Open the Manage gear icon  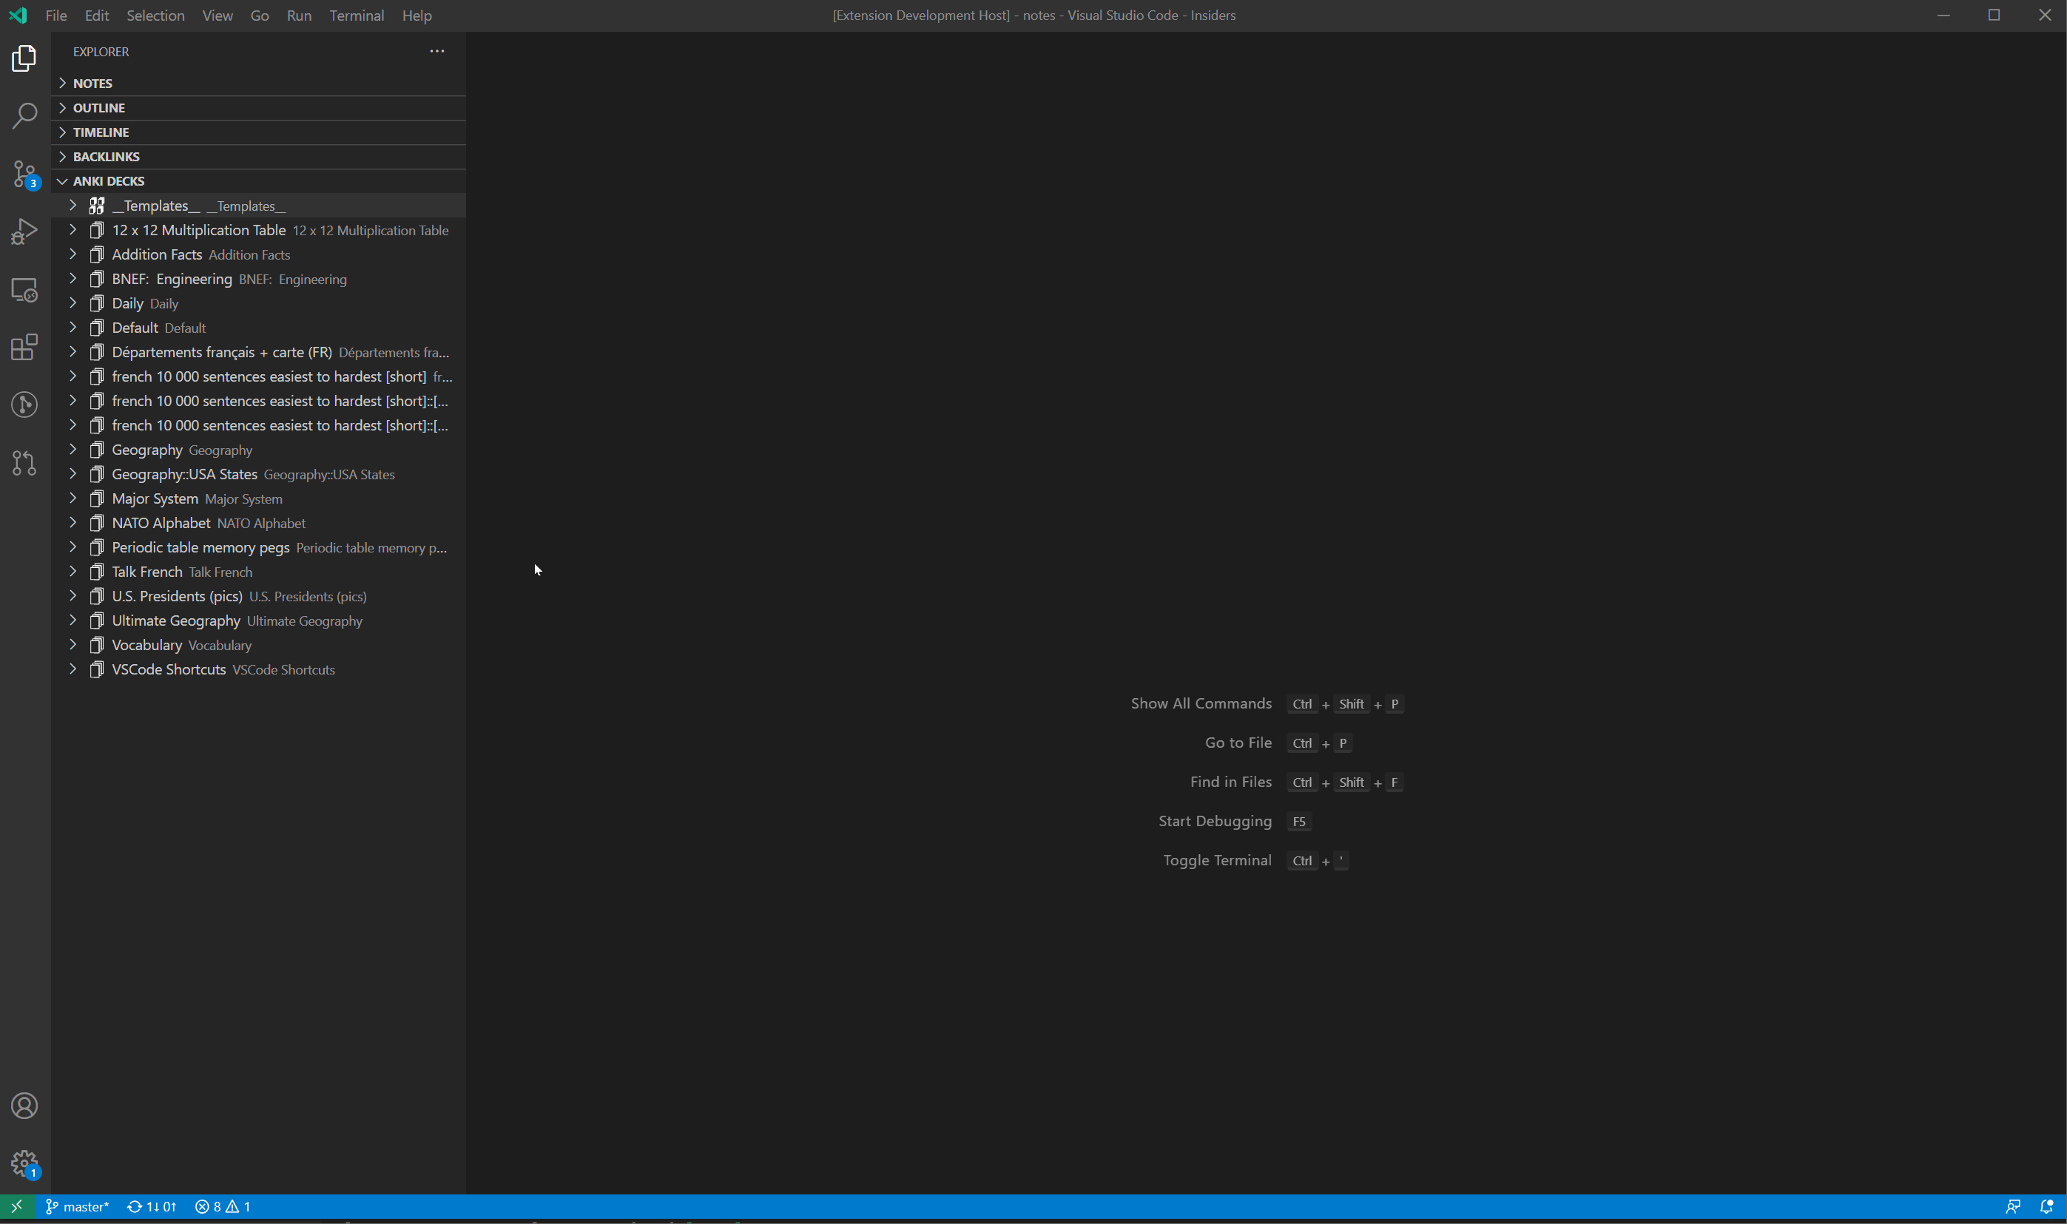point(24,1163)
